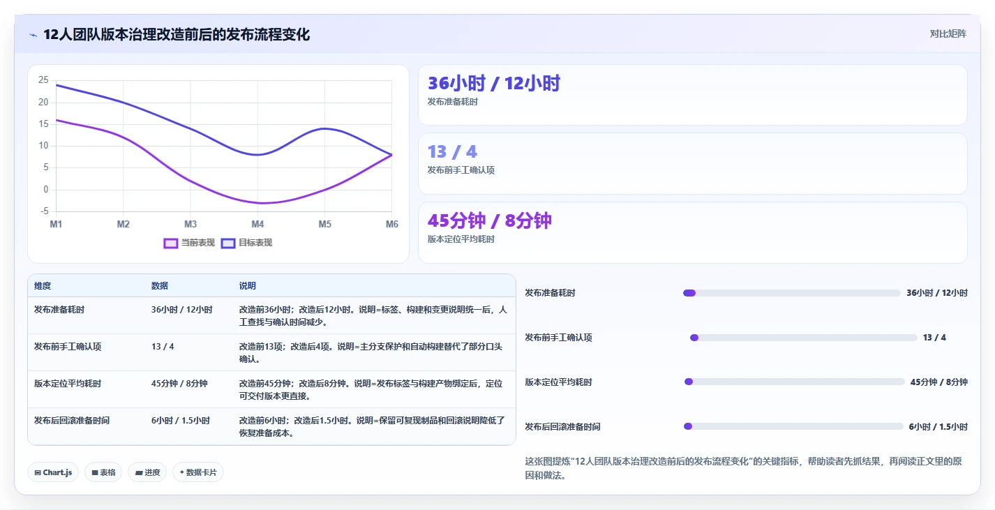
Task: Click the 对比矩阵 label in the header
Action: 948,33
